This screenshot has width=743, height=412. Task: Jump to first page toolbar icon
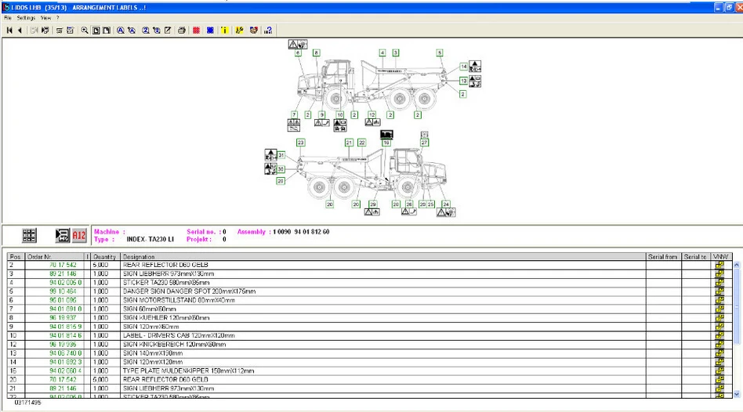click(x=9, y=31)
